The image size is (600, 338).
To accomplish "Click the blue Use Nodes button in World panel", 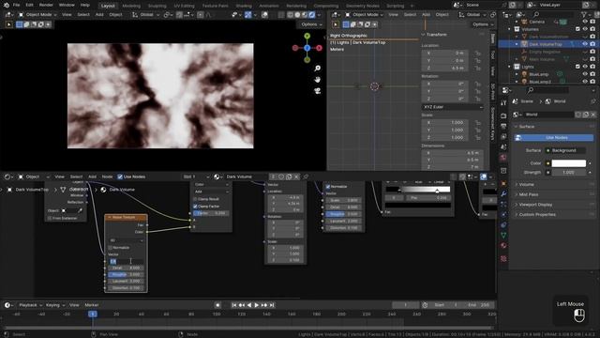I will (x=554, y=138).
